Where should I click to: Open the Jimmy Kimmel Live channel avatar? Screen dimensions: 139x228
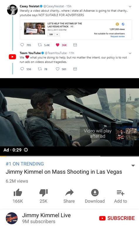pyautogui.click(x=12, y=218)
